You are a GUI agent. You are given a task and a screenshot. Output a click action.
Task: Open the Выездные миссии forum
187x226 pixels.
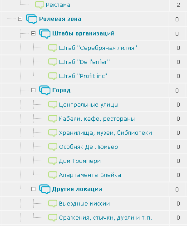pos(84,204)
